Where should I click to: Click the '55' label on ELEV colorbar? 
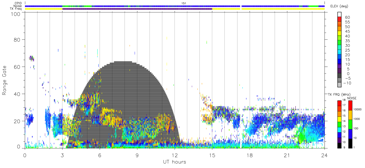(347, 22)
